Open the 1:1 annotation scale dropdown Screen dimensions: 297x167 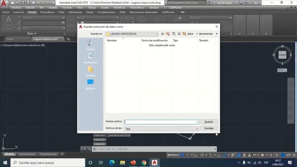(x=255, y=155)
